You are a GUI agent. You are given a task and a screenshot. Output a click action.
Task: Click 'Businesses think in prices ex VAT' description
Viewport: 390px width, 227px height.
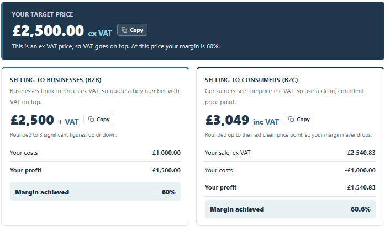click(x=94, y=96)
